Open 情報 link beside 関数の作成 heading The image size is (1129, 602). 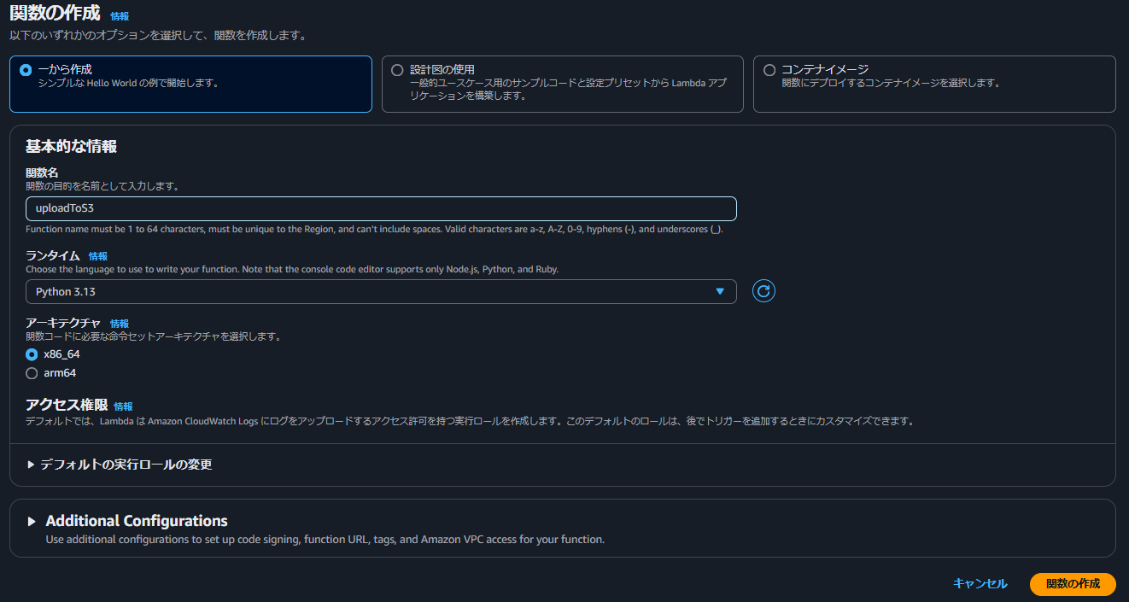coord(120,16)
